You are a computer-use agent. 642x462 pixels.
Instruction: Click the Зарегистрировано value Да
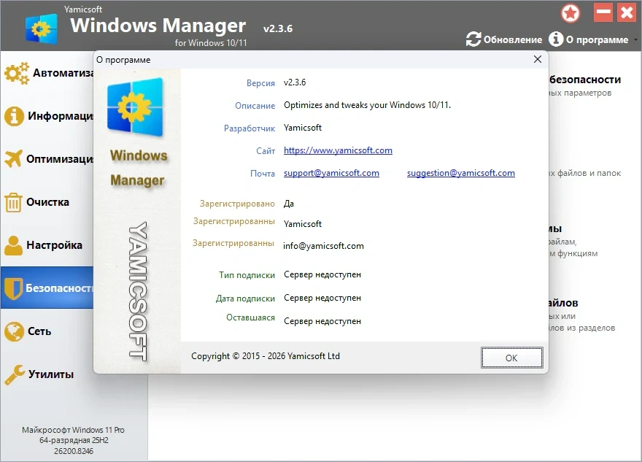point(289,204)
